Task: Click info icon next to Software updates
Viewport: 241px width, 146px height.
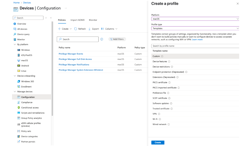Action: tap(171, 103)
